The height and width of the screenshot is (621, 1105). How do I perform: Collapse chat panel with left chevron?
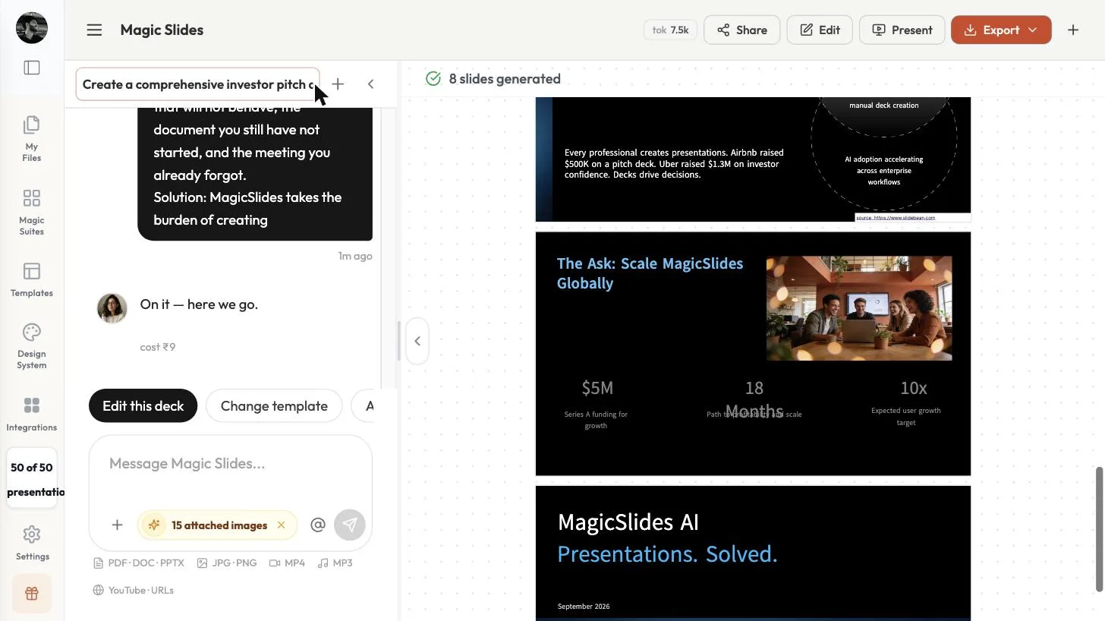[x=370, y=84]
